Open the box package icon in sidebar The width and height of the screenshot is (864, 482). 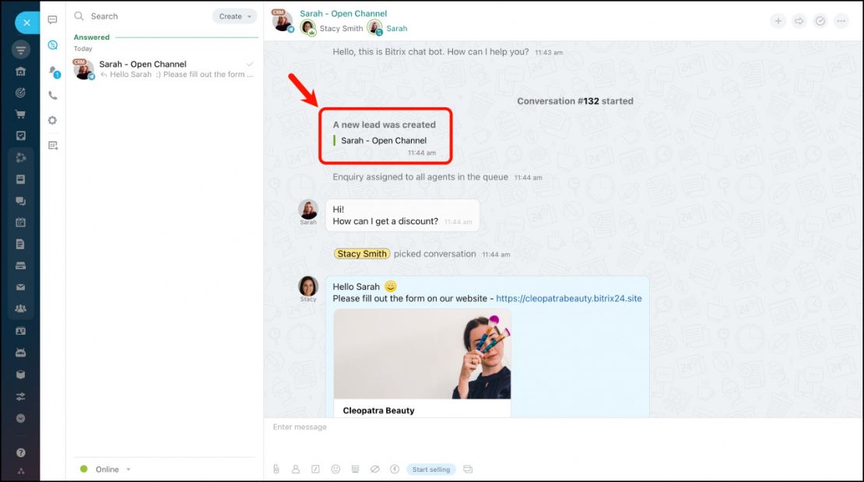tap(20, 375)
